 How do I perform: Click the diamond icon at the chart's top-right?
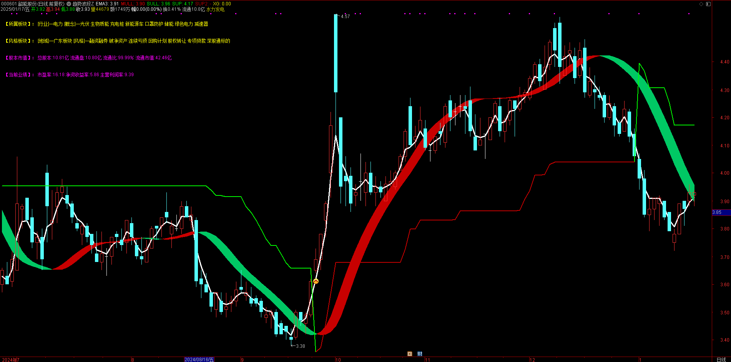click(x=701, y=4)
